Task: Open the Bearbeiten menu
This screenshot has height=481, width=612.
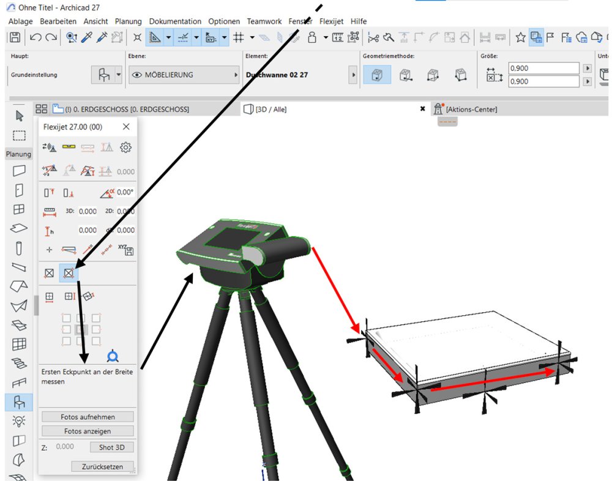Action: [58, 21]
